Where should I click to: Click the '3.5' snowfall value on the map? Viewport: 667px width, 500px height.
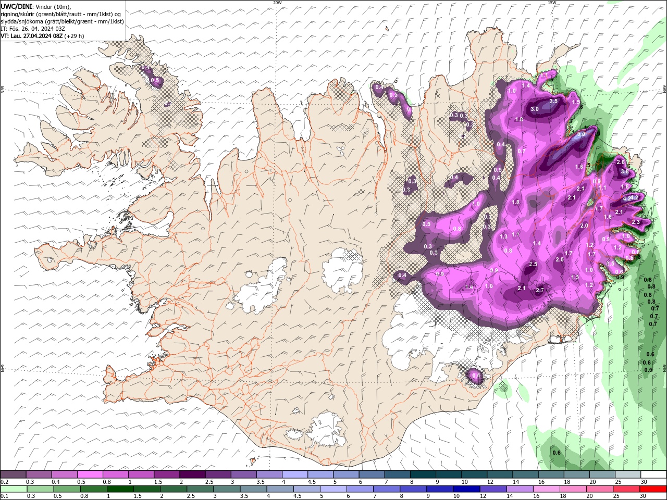[553, 101]
